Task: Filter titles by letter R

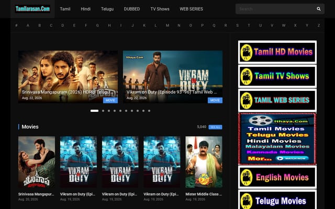Action: [x=226, y=26]
